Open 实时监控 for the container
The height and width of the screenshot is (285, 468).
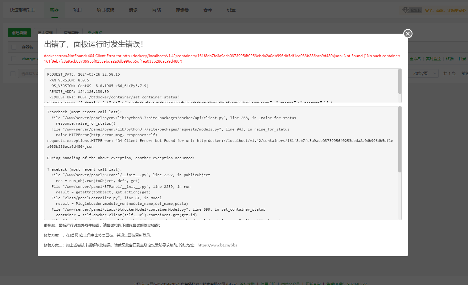pyautogui.click(x=433, y=59)
